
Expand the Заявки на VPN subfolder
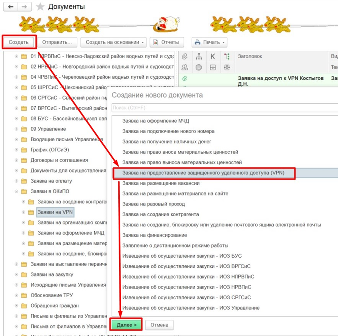pyautogui.click(x=23, y=213)
